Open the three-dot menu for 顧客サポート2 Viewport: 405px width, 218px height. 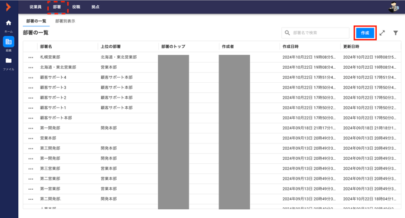point(31,98)
